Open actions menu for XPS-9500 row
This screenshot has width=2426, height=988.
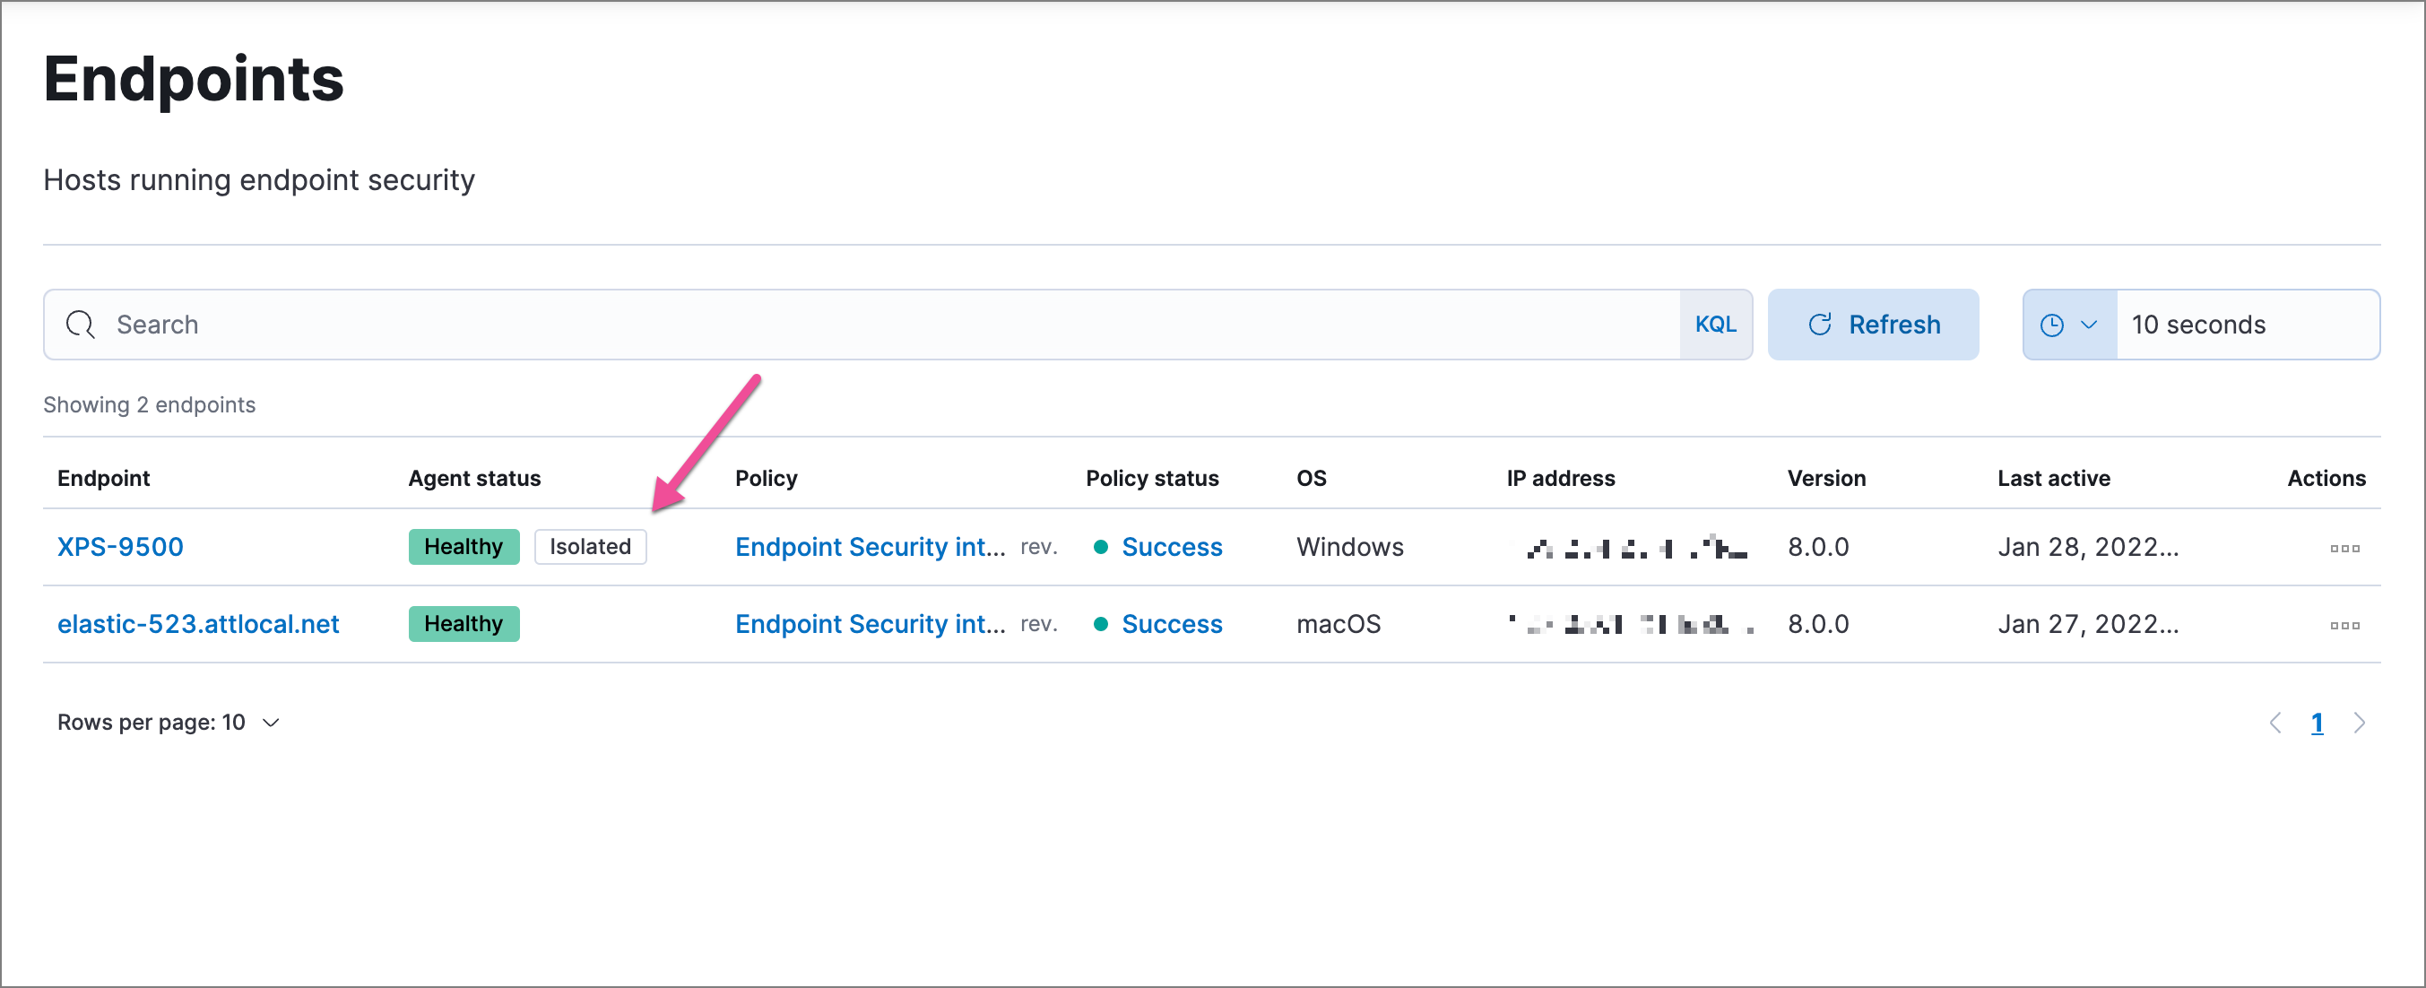point(2344,548)
